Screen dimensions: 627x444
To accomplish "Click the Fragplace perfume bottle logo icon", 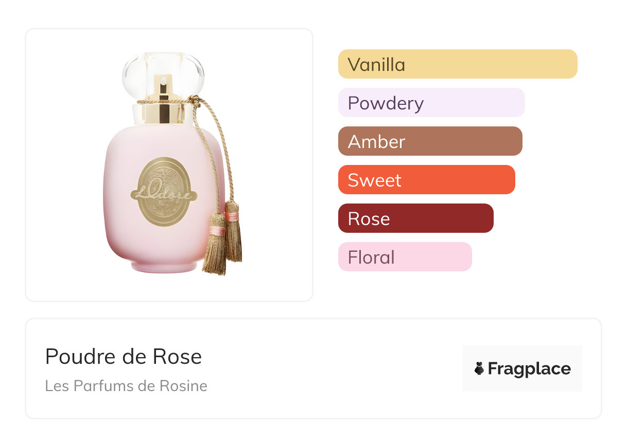I will point(480,368).
